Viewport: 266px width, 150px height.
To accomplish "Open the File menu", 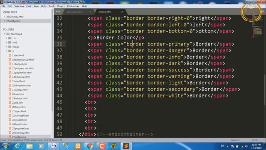I will (x=3, y=6).
